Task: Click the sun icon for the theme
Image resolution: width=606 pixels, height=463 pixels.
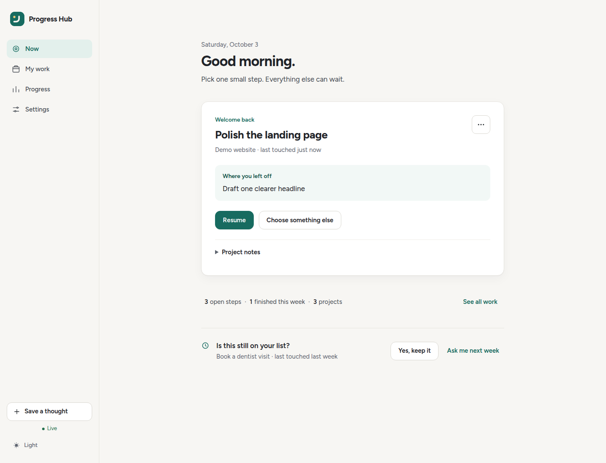Action: 16,445
